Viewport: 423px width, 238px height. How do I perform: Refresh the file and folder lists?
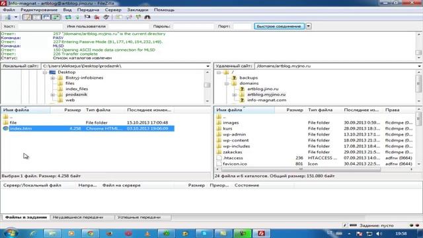68,17
